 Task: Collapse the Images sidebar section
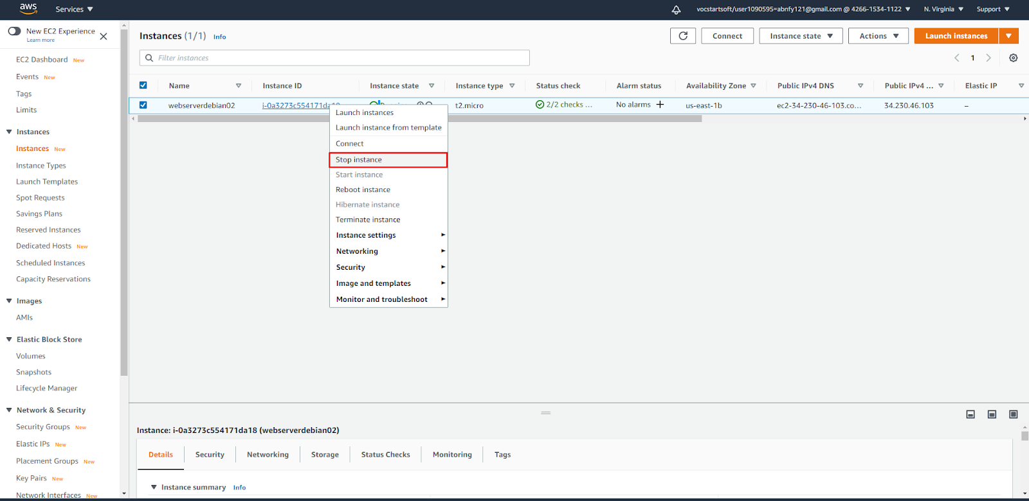coord(9,301)
